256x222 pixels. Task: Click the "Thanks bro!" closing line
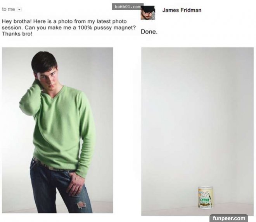click(17, 34)
